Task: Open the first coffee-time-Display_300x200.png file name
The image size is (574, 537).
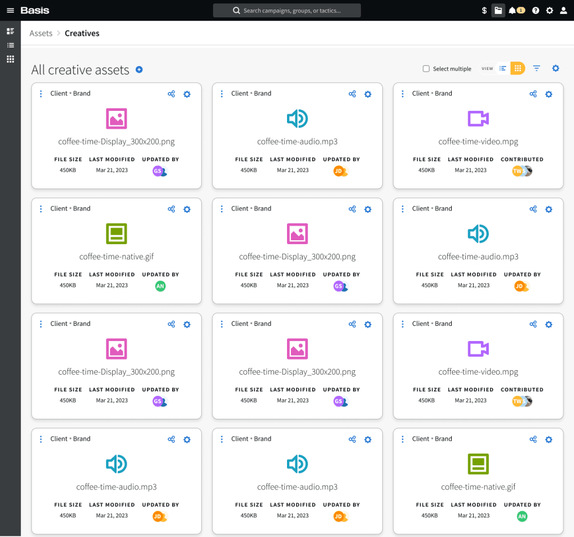Action: [x=117, y=142]
